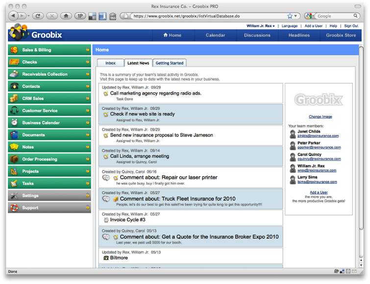Click the vertical scrollbar thumb
Viewport: 370px width, 284px height.
(x=361, y=138)
